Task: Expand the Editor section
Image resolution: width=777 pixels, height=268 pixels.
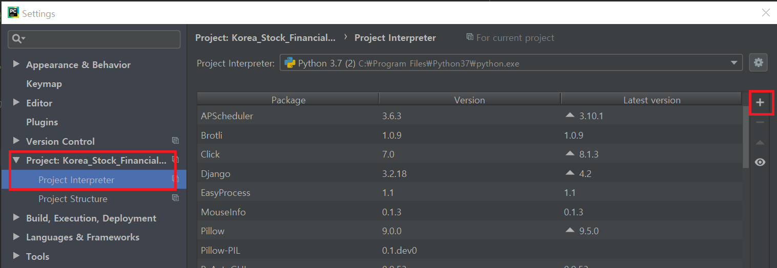Action: (16, 102)
